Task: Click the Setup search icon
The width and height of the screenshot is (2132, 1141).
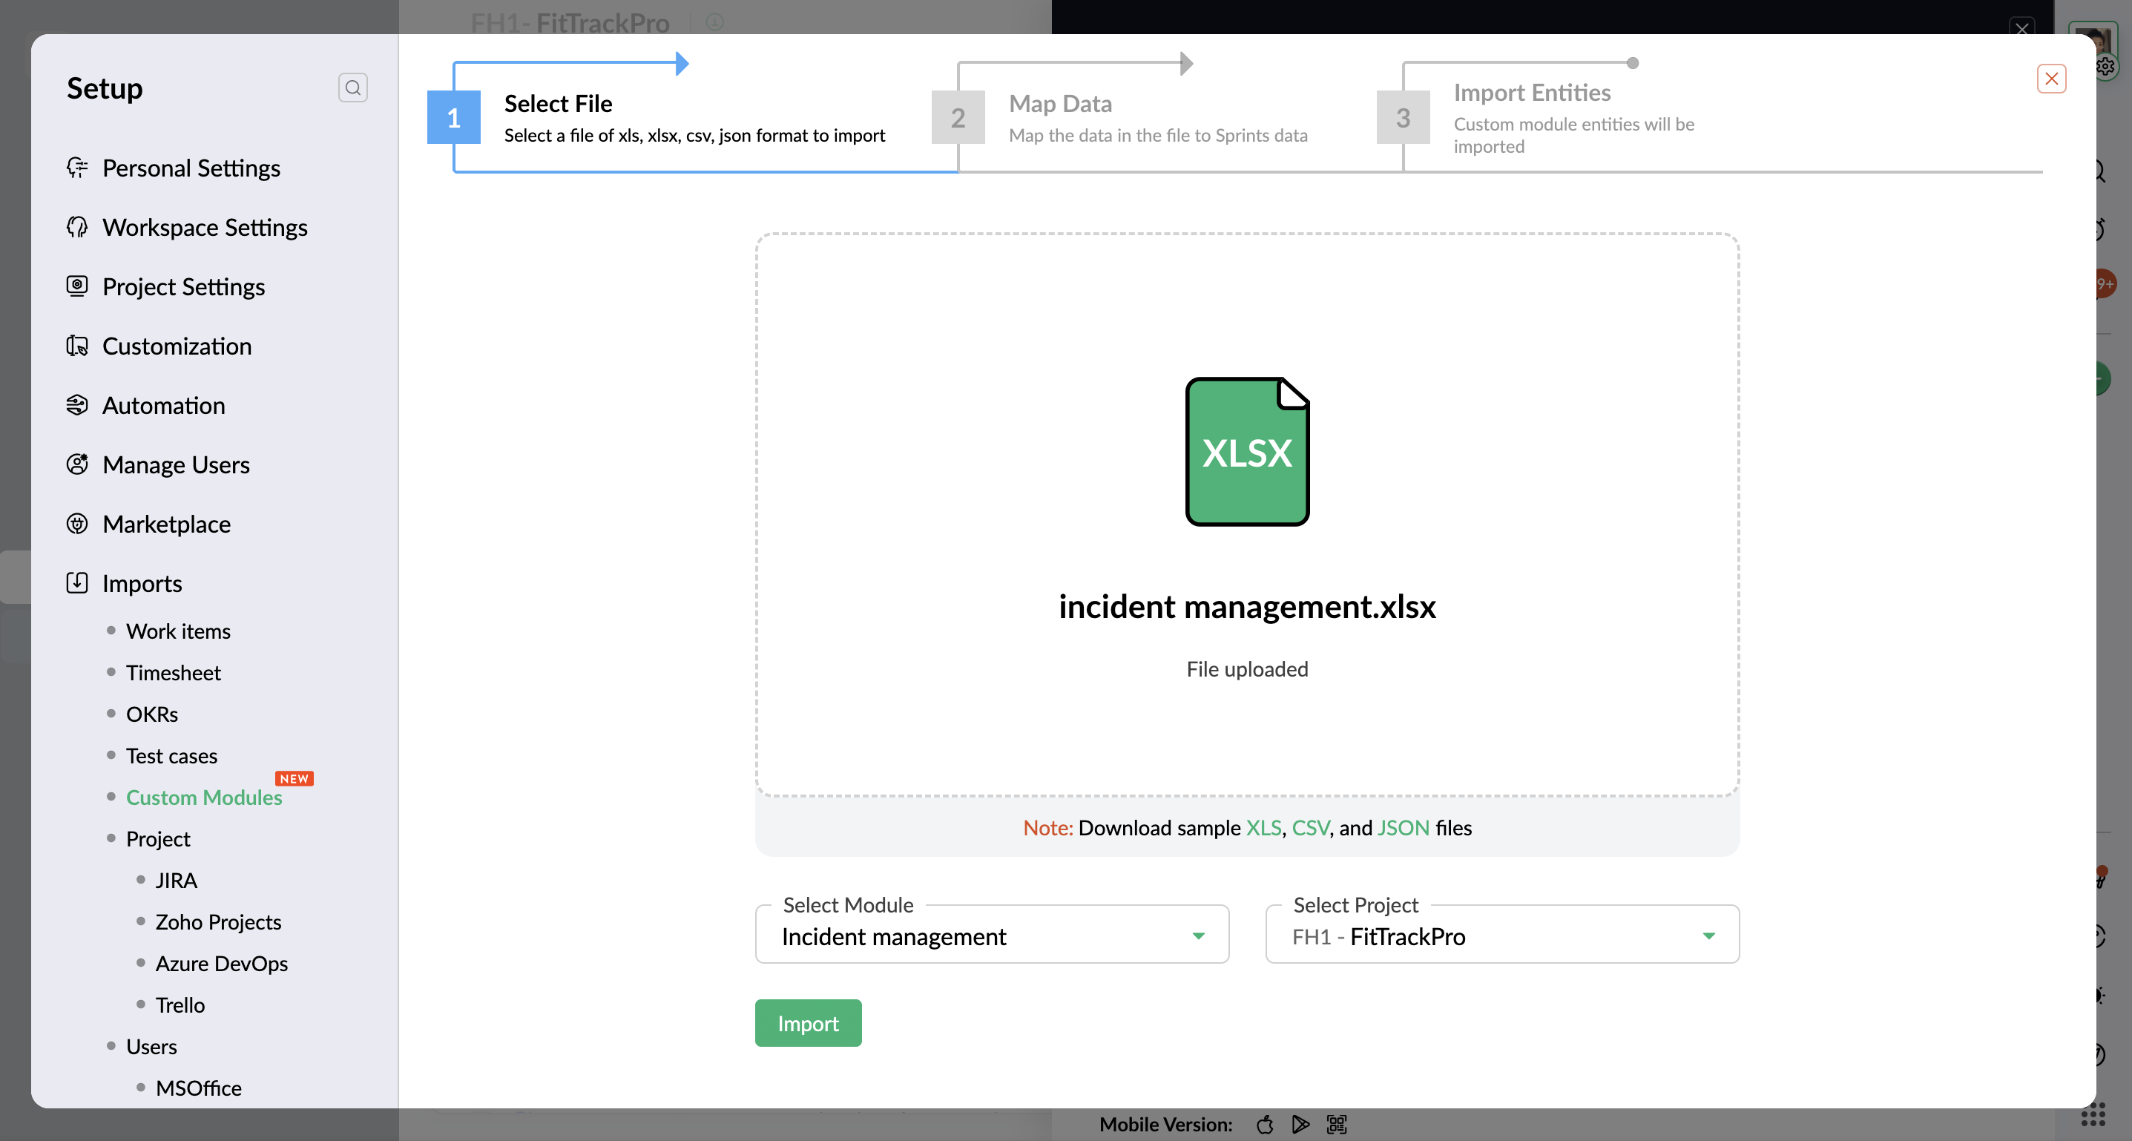Action: [x=352, y=88]
